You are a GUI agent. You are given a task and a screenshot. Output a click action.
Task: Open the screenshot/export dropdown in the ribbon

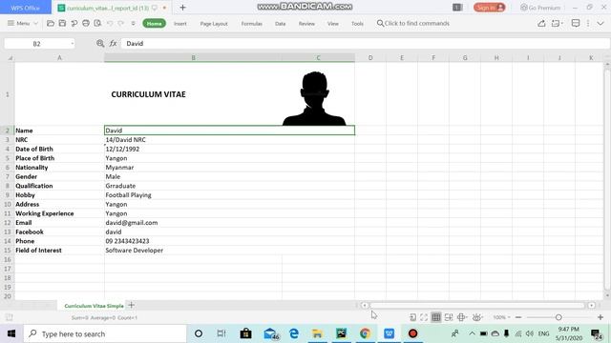click(x=557, y=23)
